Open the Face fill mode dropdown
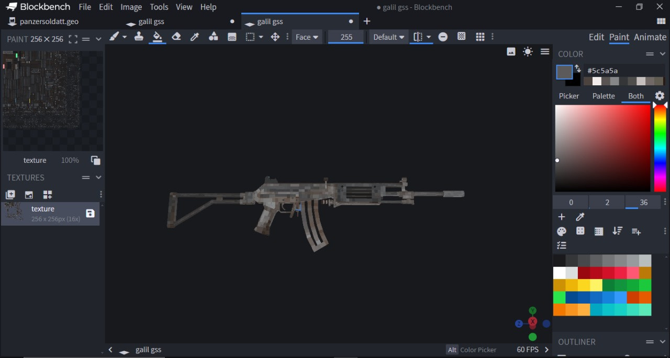 [x=307, y=37]
